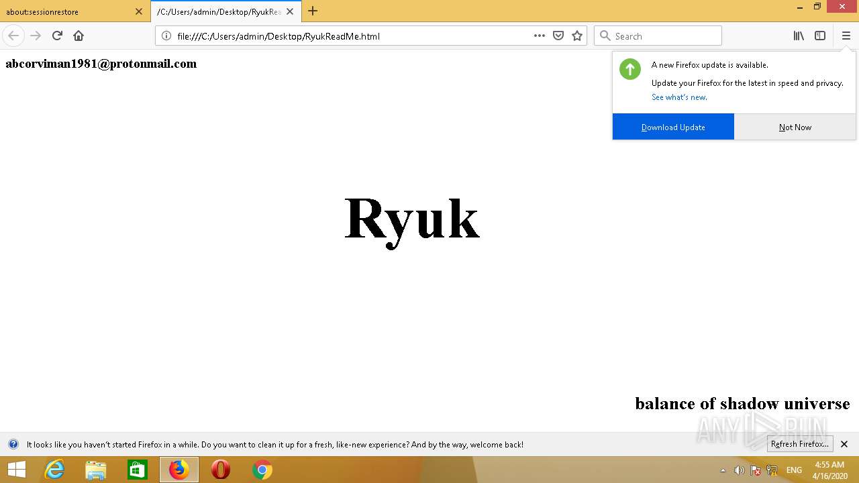
Task: Launch Internet Explorer from taskbar
Action: tap(54, 470)
